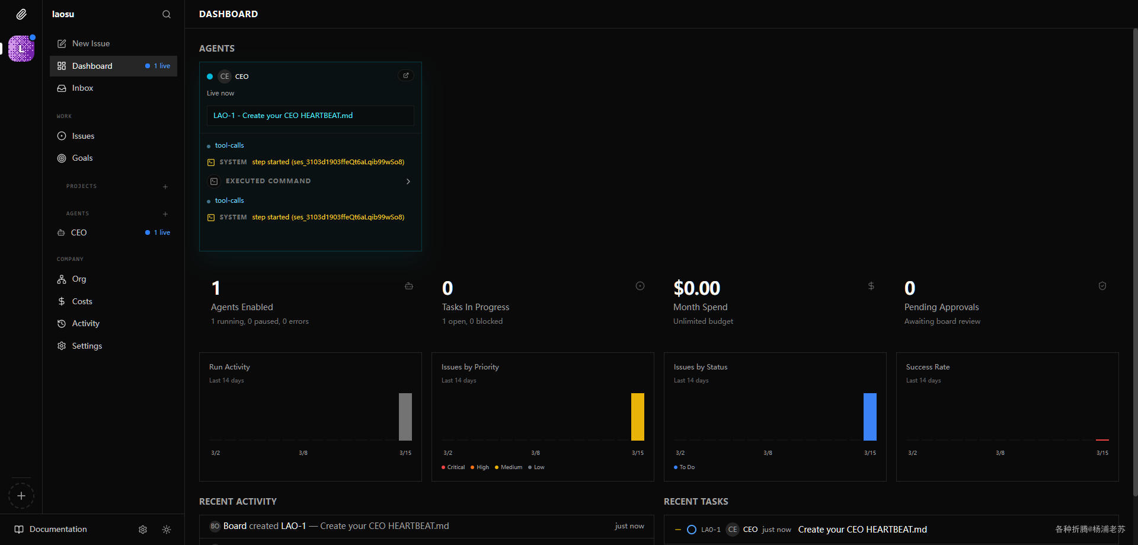Open the Dashboard page
Image resolution: width=1138 pixels, height=545 pixels.
114,66
